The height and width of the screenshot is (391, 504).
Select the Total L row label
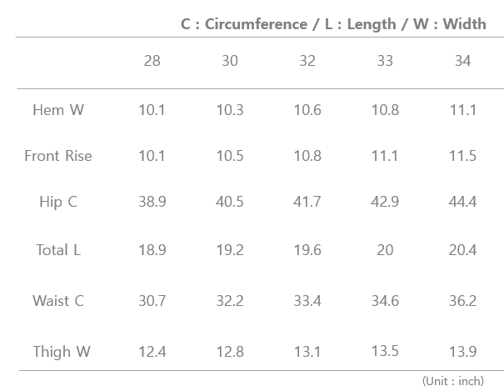point(58,250)
